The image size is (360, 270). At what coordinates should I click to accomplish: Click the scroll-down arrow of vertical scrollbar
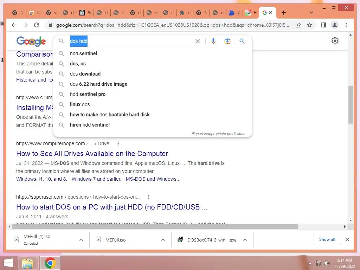coord(351,220)
